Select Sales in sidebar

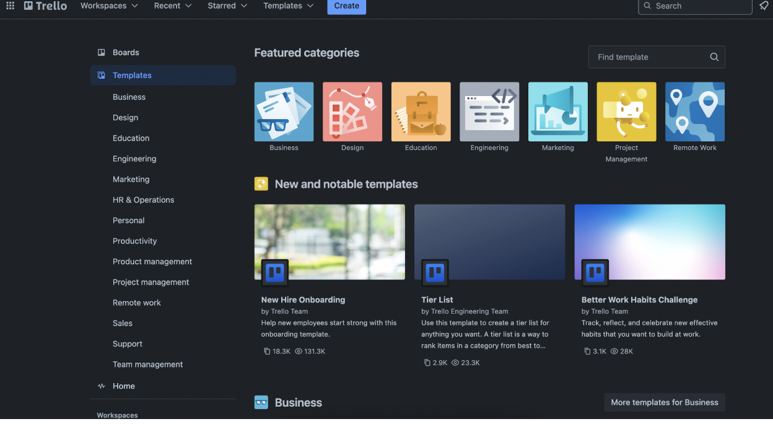point(123,323)
